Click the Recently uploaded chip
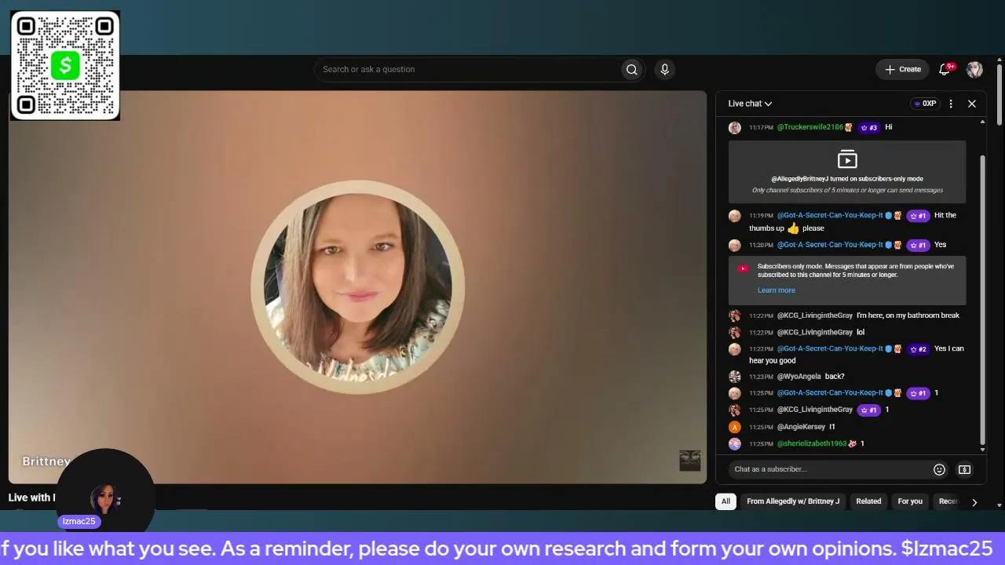The image size is (1005, 565). pyautogui.click(x=948, y=501)
